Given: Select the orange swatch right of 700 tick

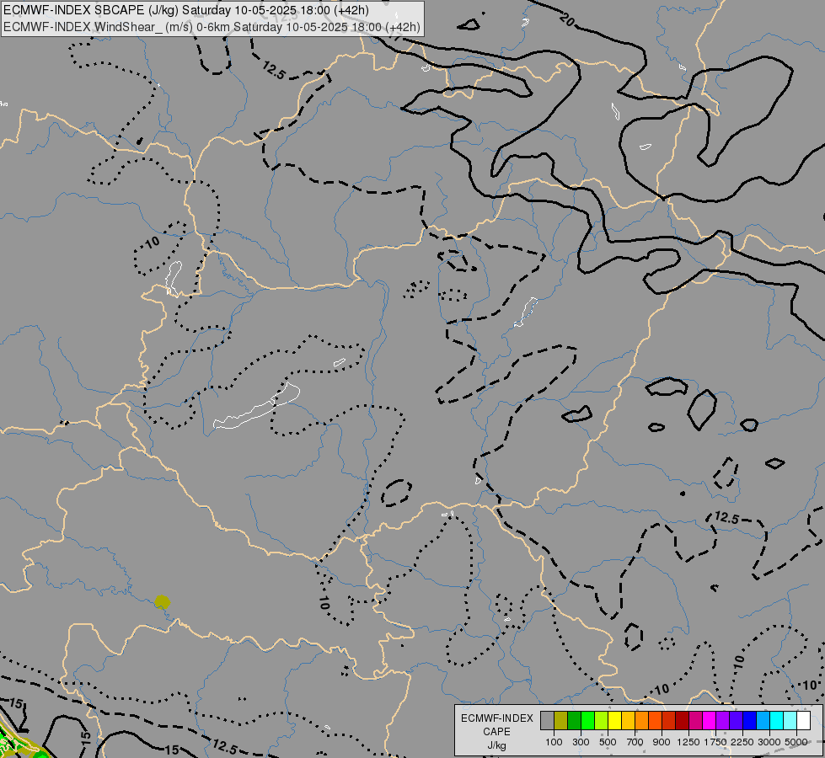Looking at the screenshot, I should pyautogui.click(x=642, y=721).
